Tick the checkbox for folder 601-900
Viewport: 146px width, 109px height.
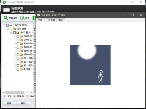pyautogui.click(x=18, y=62)
